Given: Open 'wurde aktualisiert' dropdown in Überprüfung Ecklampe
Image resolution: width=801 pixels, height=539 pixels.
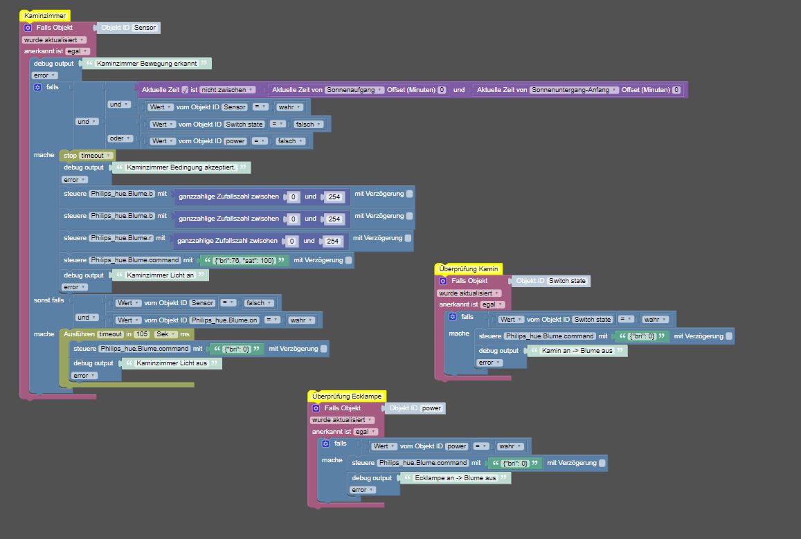Looking at the screenshot, I should (342, 420).
